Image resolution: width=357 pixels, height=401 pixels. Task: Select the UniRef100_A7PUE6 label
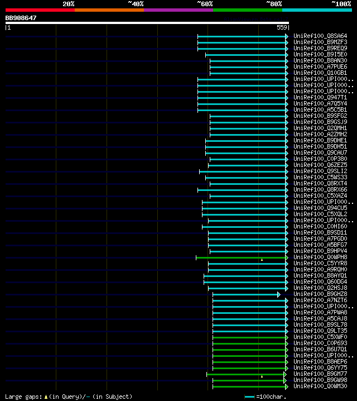click(320, 67)
